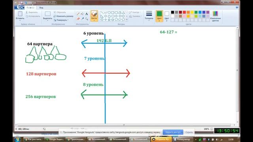Pick the red color swatch

click(184, 12)
